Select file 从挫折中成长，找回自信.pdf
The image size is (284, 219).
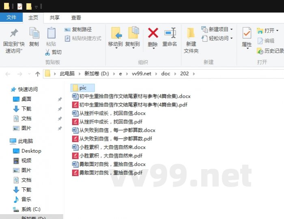pyautogui.click(x=107, y=122)
